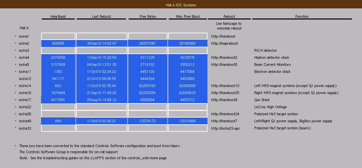Click free bytes value 28257040

tap(147, 43)
